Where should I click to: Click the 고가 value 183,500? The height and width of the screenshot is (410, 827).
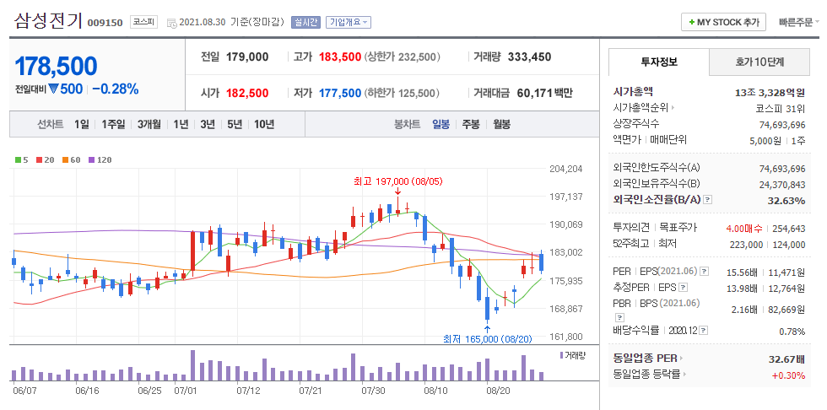click(x=339, y=57)
